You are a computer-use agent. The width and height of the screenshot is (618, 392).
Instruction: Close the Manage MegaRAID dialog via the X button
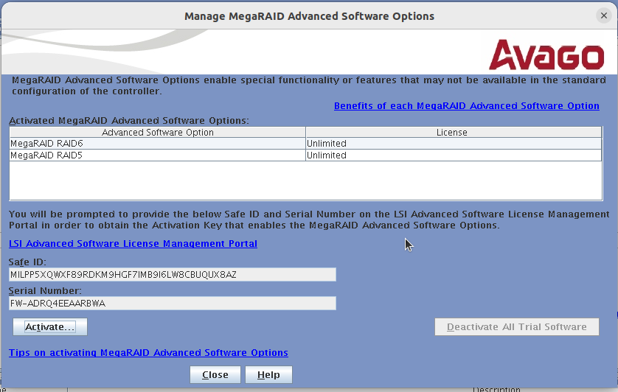(603, 15)
